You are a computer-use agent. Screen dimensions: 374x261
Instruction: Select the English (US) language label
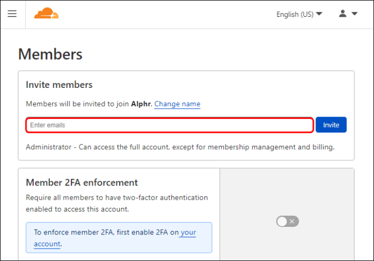tap(295, 14)
